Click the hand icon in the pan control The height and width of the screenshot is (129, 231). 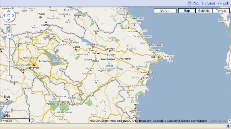pos(9,15)
